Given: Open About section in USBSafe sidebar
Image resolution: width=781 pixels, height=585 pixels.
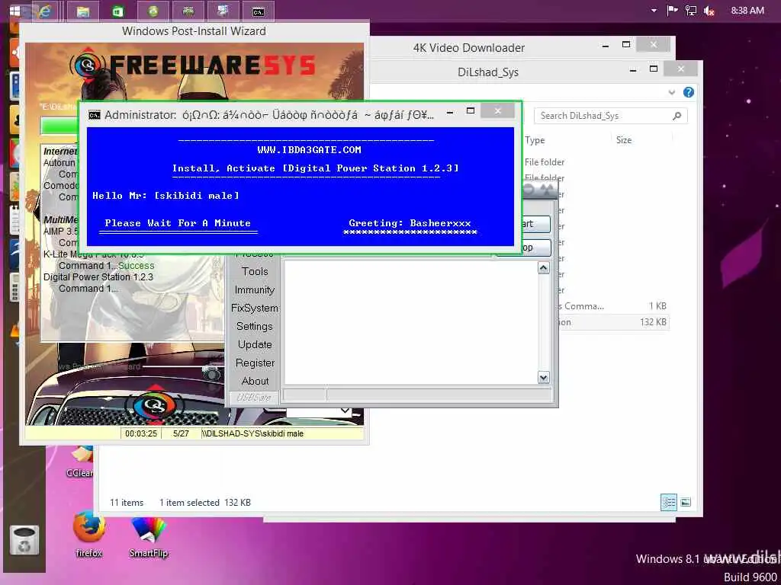Looking at the screenshot, I should tap(255, 381).
